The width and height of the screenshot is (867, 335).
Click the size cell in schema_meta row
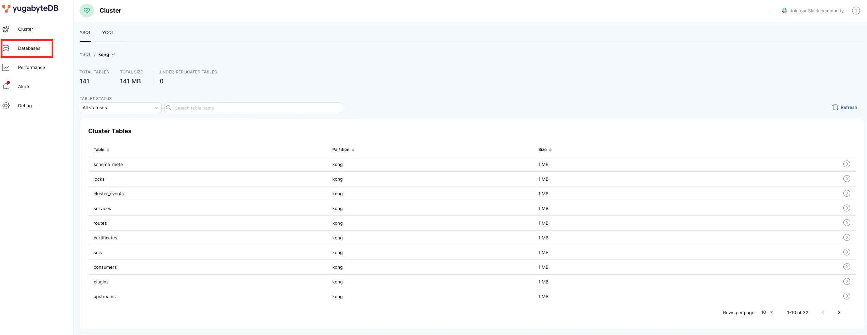(543, 165)
